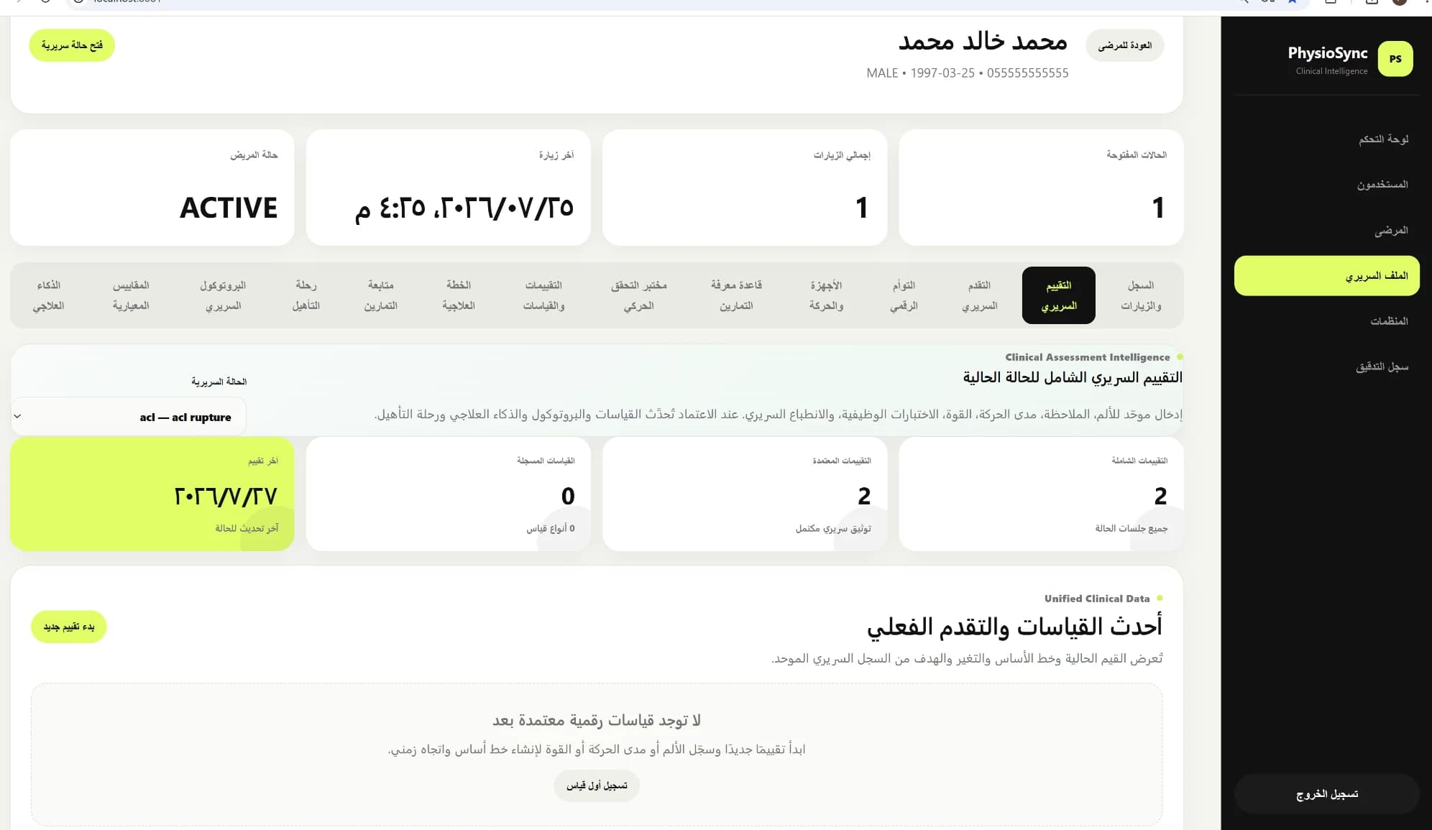Go to المرضى in the sidebar

[1391, 231]
